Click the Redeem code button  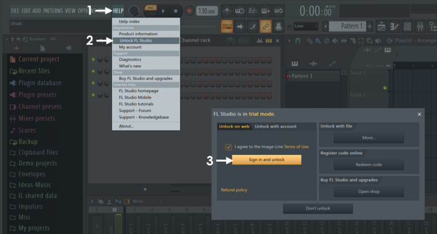369,165
